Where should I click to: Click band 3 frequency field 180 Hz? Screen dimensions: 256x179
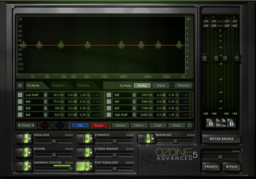pos(57,108)
